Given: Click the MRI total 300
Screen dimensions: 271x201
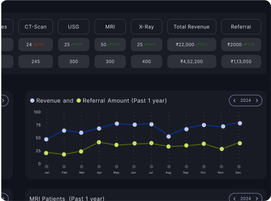Looking at the screenshot, I should pyautogui.click(x=110, y=61).
